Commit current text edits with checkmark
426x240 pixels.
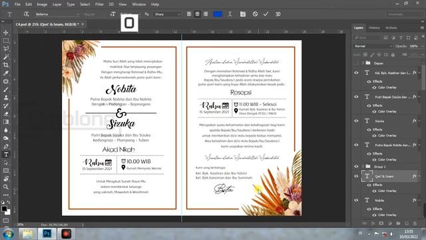click(x=266, y=14)
